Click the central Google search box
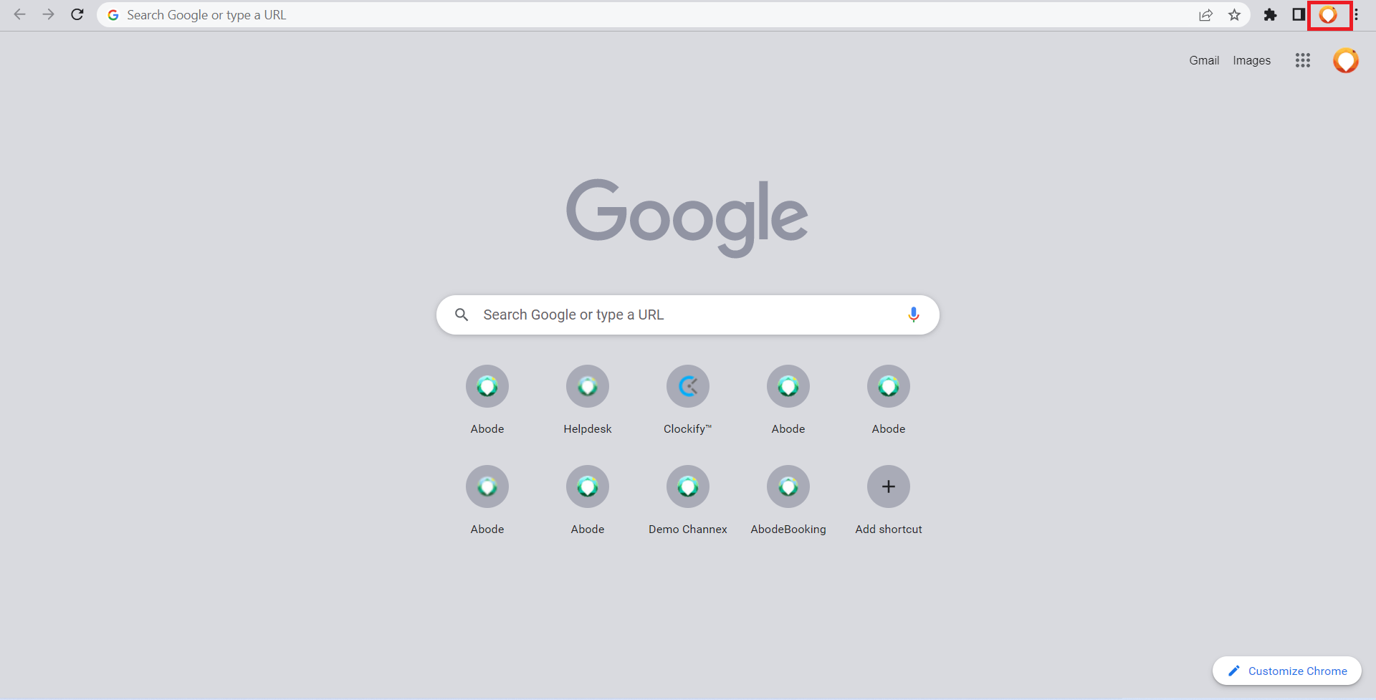This screenshot has width=1376, height=700. (688, 315)
